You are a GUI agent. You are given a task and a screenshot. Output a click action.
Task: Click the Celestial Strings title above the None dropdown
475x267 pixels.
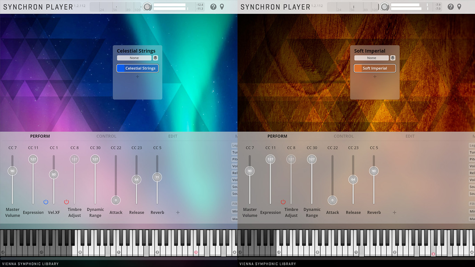(x=136, y=51)
